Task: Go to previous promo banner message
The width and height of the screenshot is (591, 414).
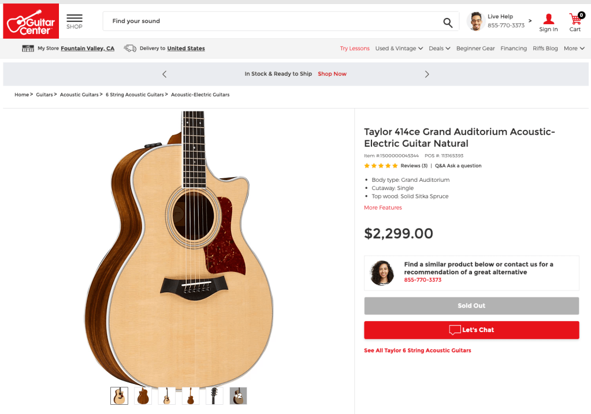Action: [x=165, y=74]
